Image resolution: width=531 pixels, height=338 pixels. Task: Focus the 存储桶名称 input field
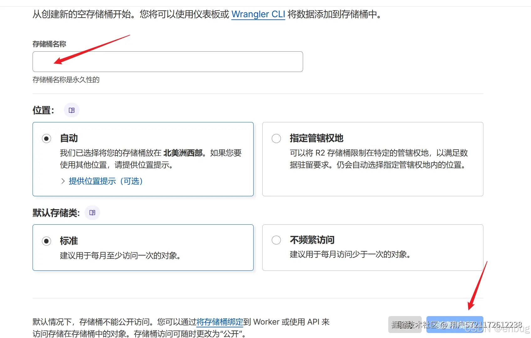(x=168, y=62)
